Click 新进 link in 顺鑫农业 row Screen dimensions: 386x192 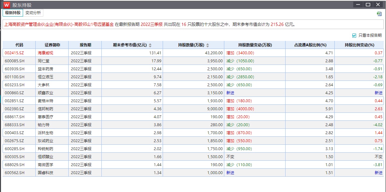click(x=230, y=93)
